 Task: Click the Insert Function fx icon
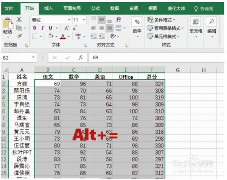81,58
